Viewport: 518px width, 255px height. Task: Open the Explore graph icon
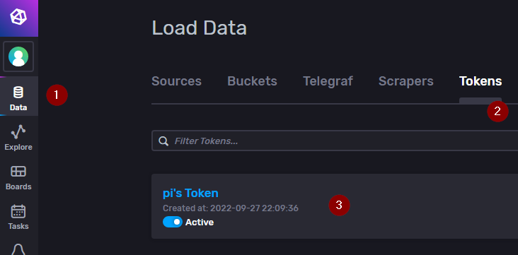pyautogui.click(x=18, y=131)
